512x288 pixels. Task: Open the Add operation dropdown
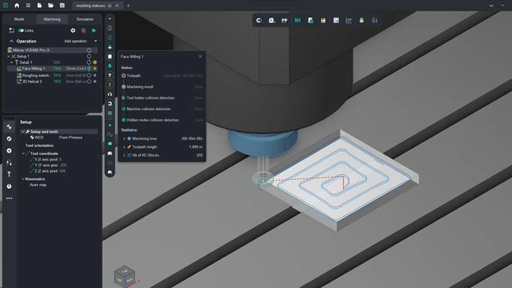80,41
